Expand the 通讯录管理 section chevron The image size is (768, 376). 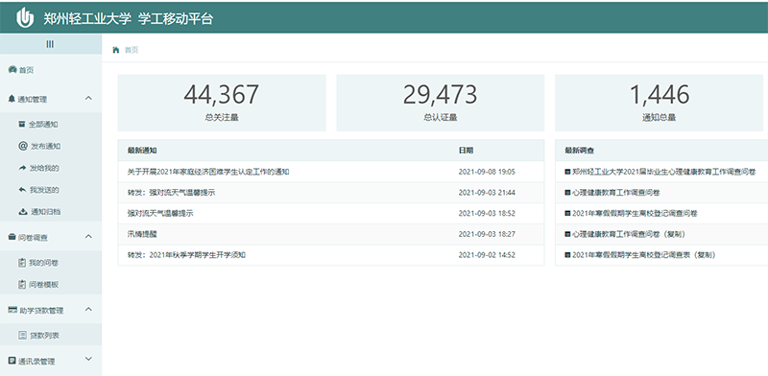point(88,360)
